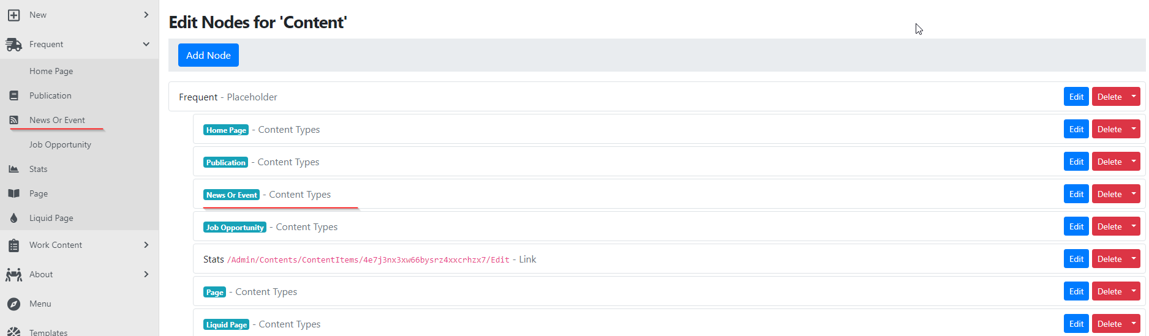Collapse the Frequent menu chevron

pyautogui.click(x=146, y=44)
